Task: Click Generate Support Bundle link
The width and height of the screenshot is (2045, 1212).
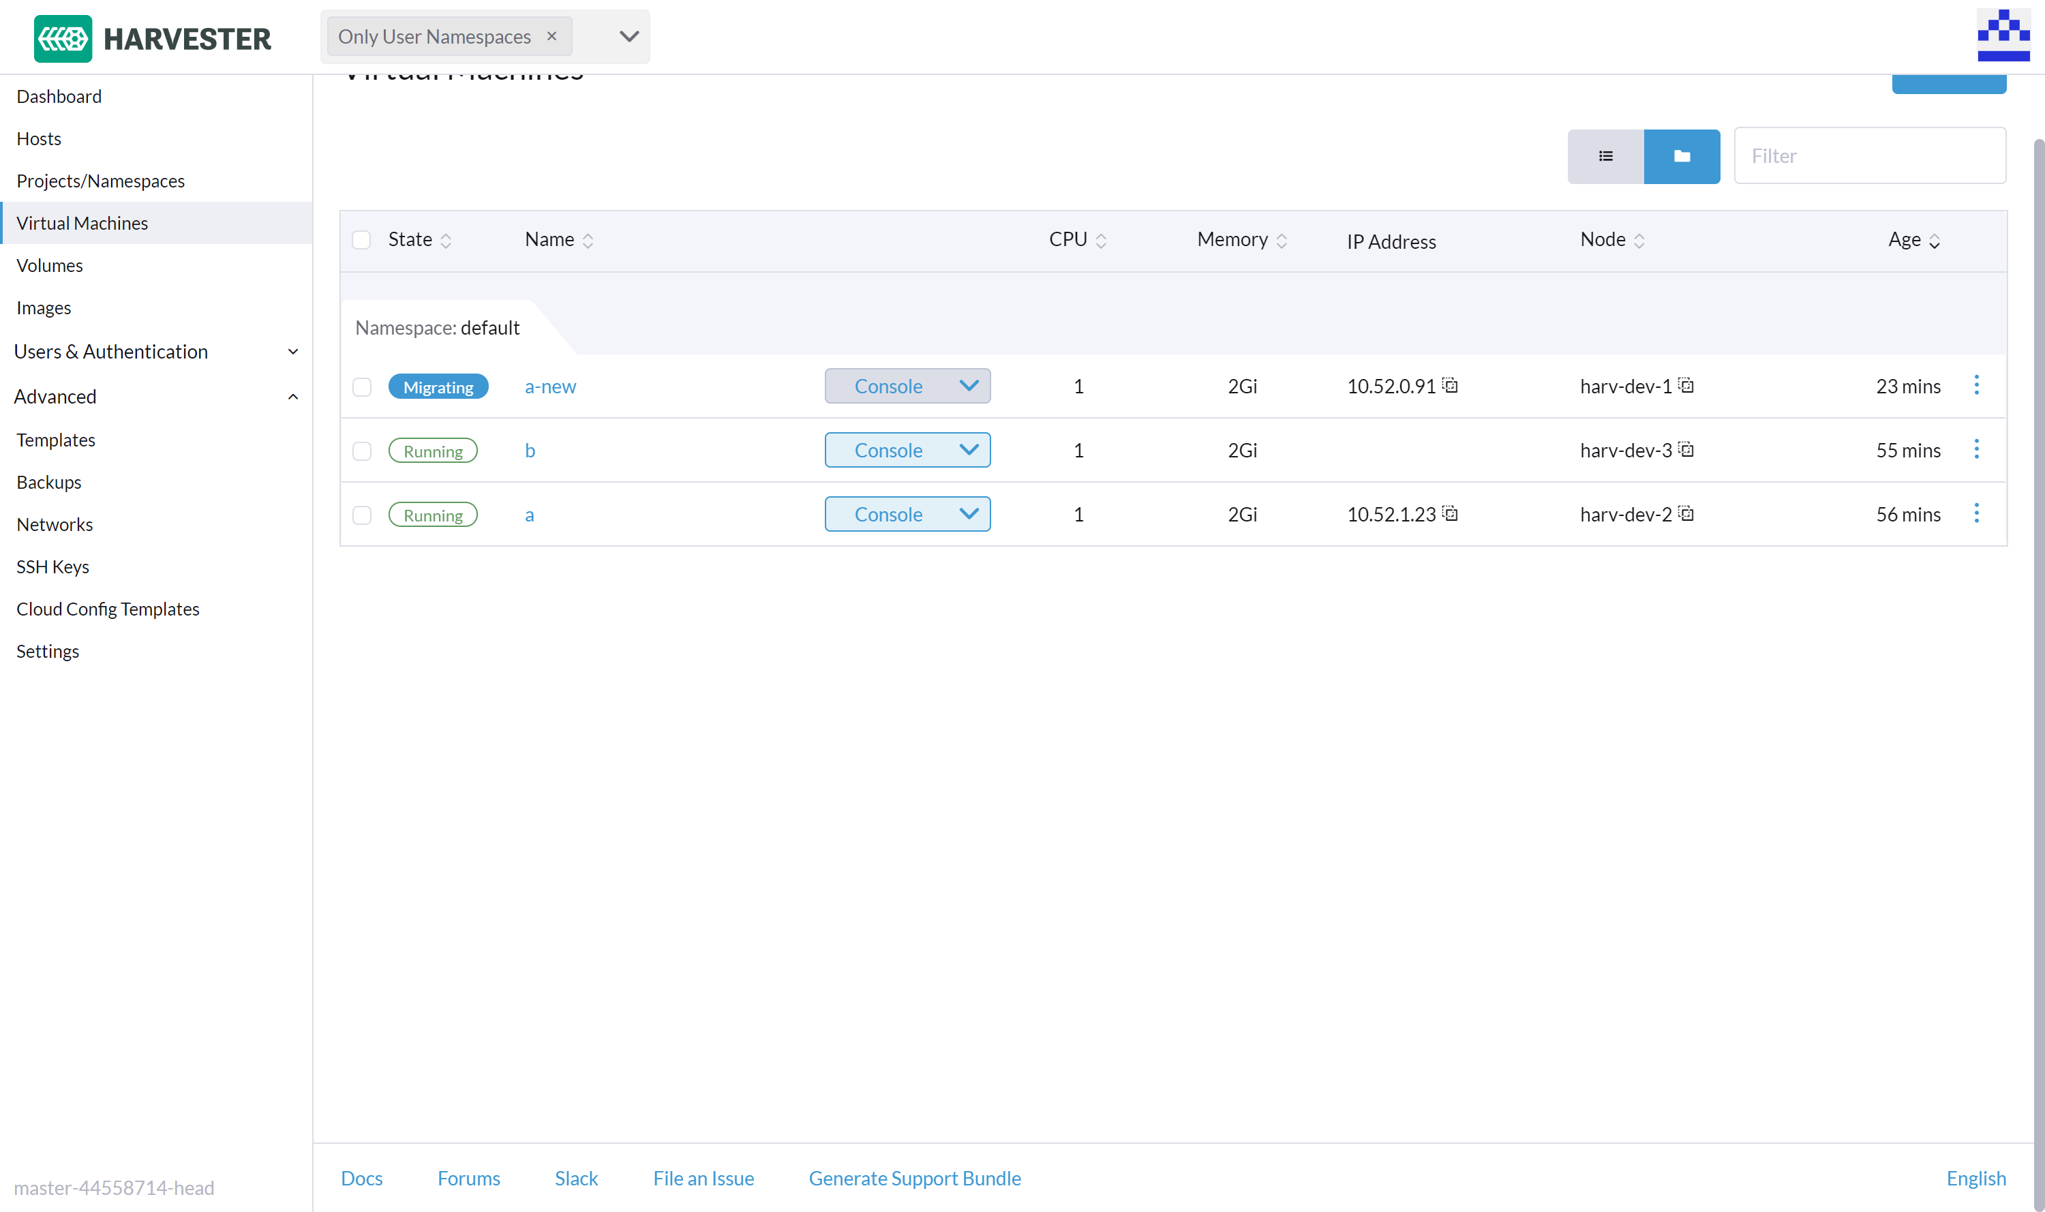Action: tap(914, 1178)
